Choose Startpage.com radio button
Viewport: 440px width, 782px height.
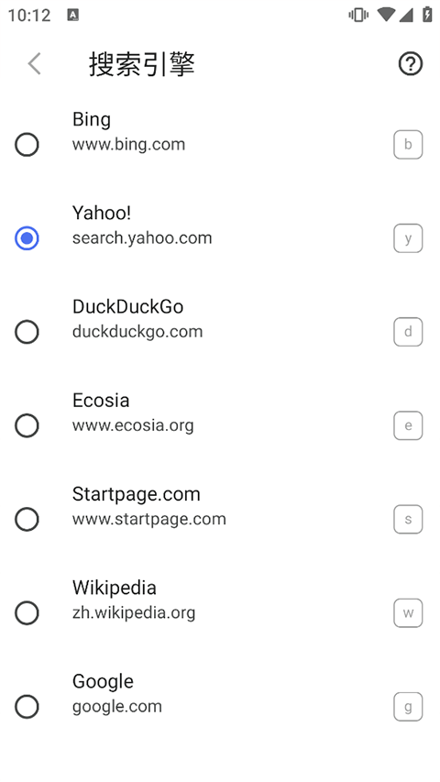point(27,519)
